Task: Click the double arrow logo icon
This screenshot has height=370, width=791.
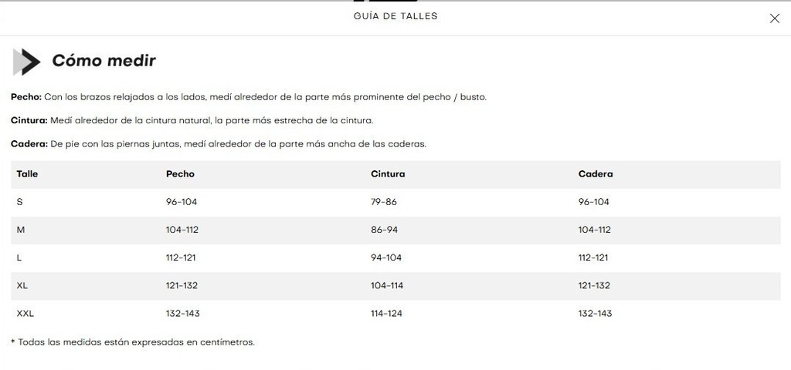Action: point(27,62)
